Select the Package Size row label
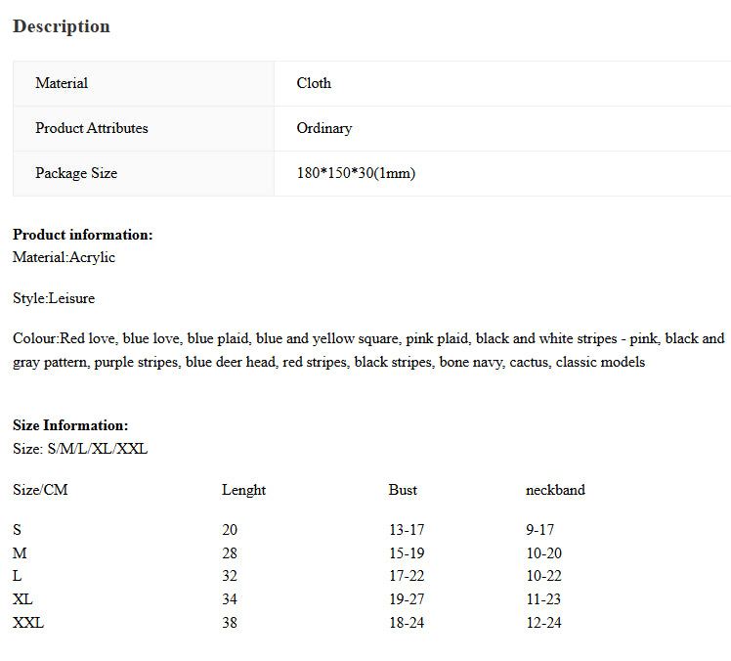Viewport: 731px width, 661px height. point(76,173)
